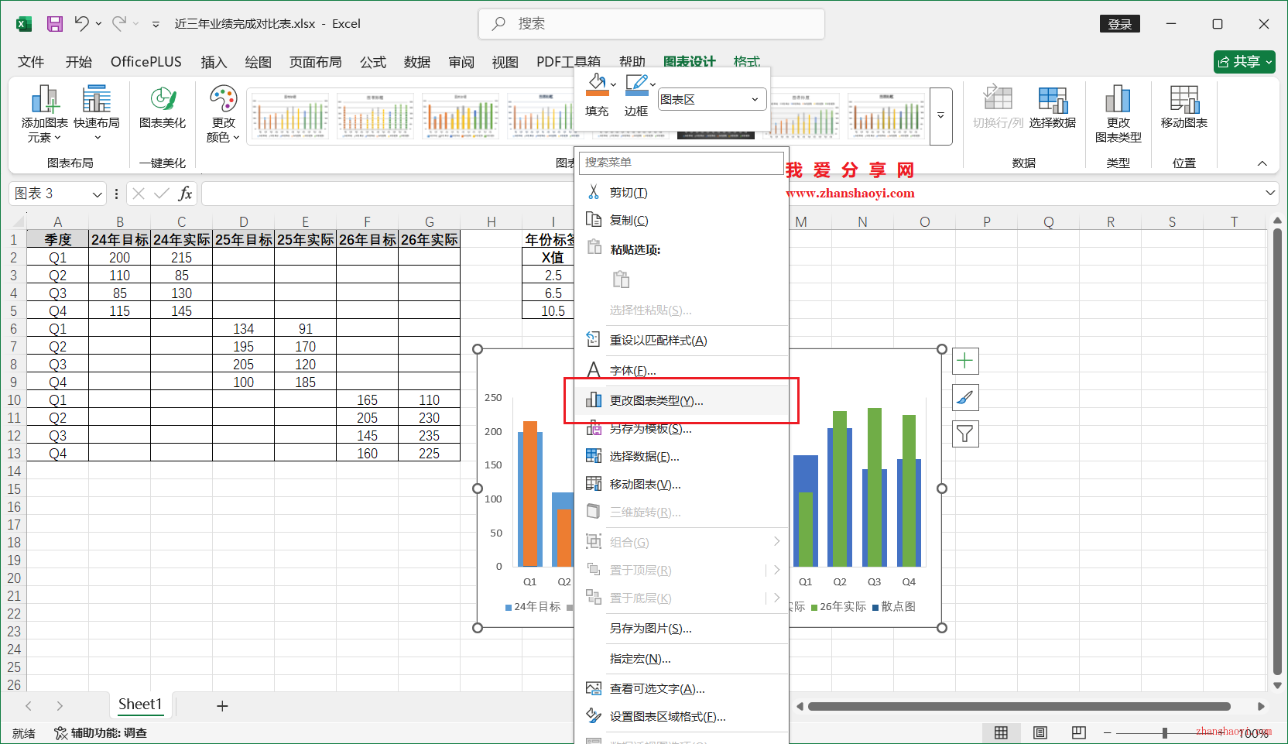Click the context menu search field
Image resolution: width=1288 pixels, height=744 pixels.
[681, 163]
